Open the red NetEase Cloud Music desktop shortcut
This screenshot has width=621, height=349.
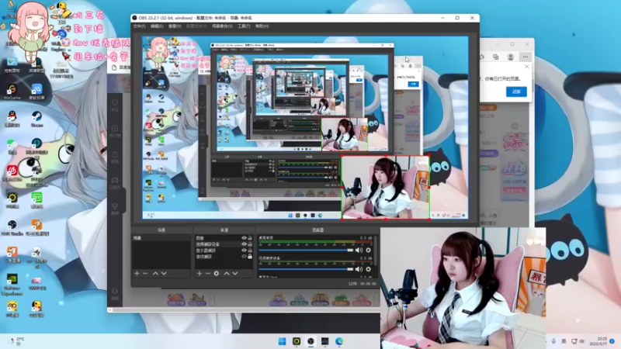pyautogui.click(x=12, y=173)
